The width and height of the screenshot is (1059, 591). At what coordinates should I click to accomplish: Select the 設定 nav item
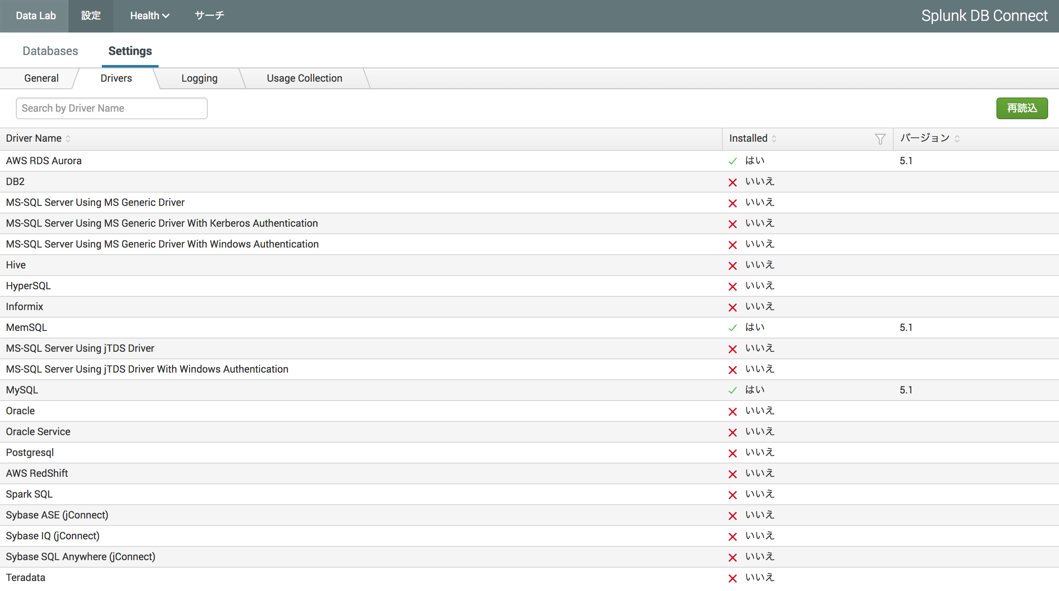tap(91, 16)
